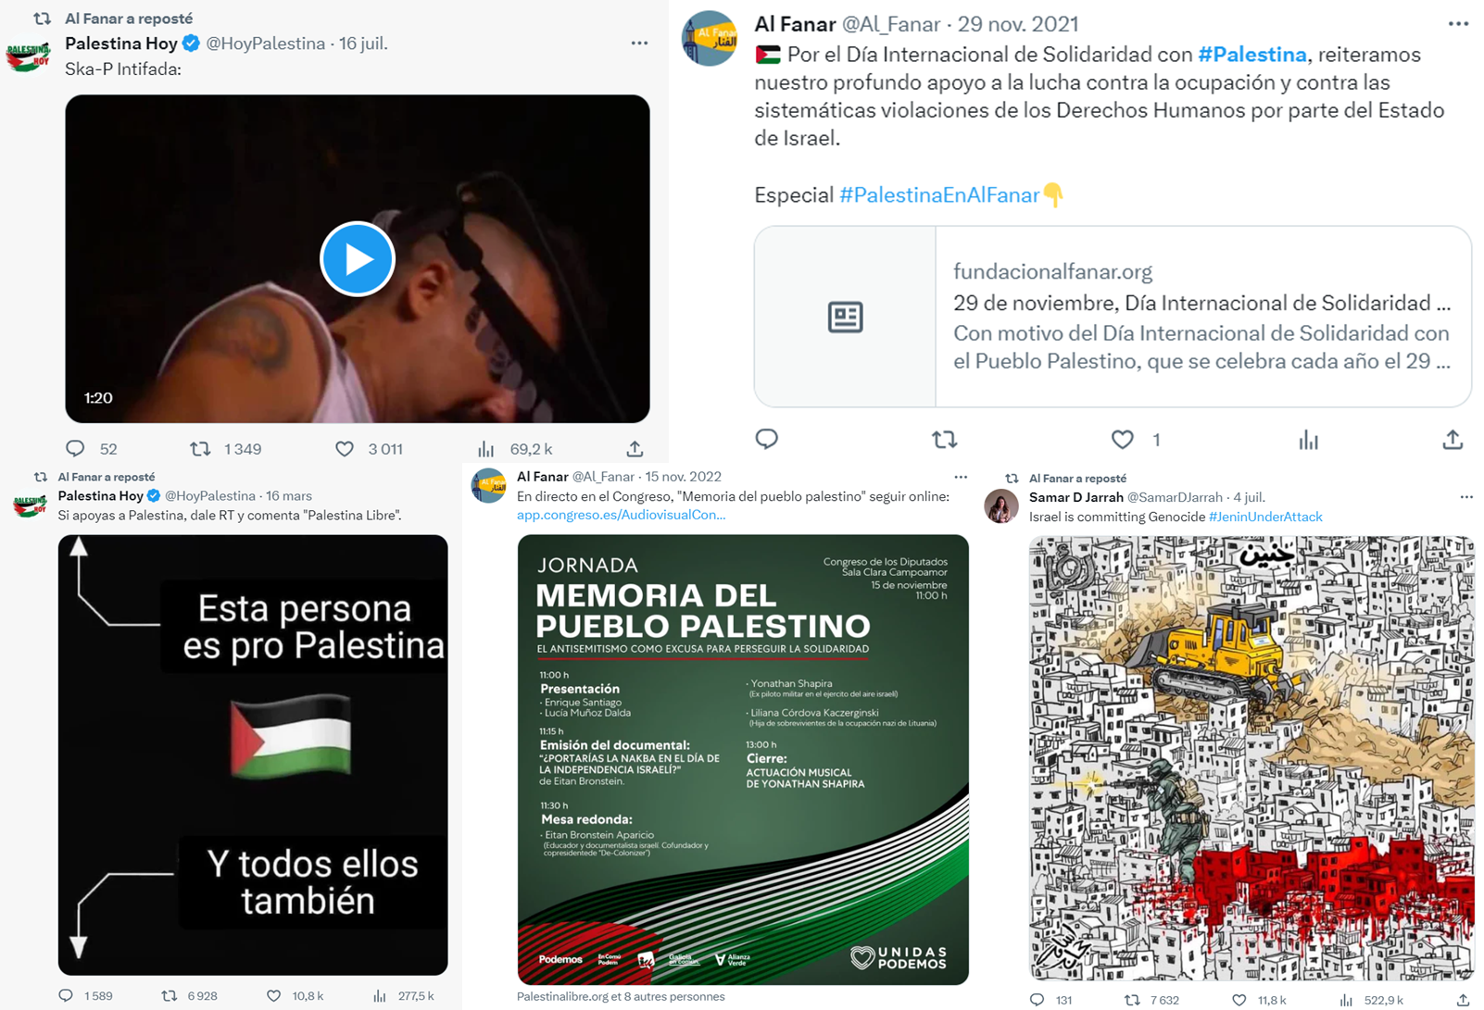Open the Samar D Jarrah profile picture
This screenshot has width=1484, height=1010.
(x=1001, y=506)
